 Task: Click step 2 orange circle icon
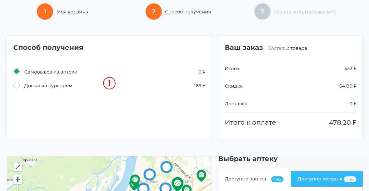click(153, 12)
